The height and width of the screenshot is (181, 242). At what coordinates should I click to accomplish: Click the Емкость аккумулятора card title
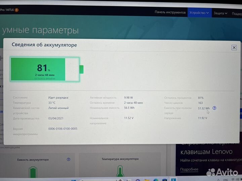coord(33,160)
